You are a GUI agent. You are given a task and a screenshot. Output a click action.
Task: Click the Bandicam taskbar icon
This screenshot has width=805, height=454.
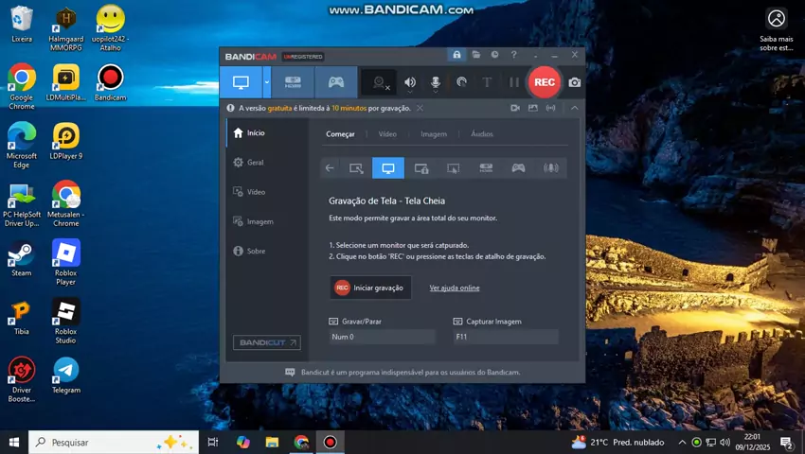click(331, 443)
